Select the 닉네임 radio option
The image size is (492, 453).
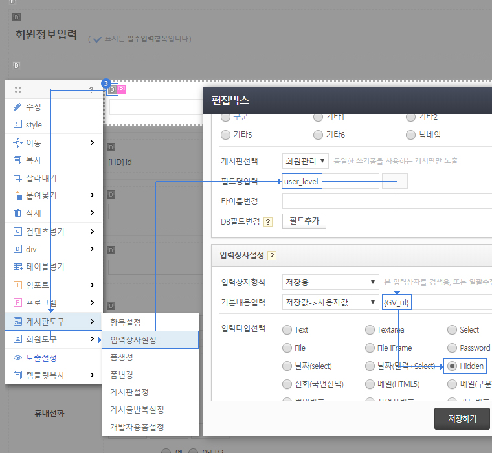pos(410,135)
